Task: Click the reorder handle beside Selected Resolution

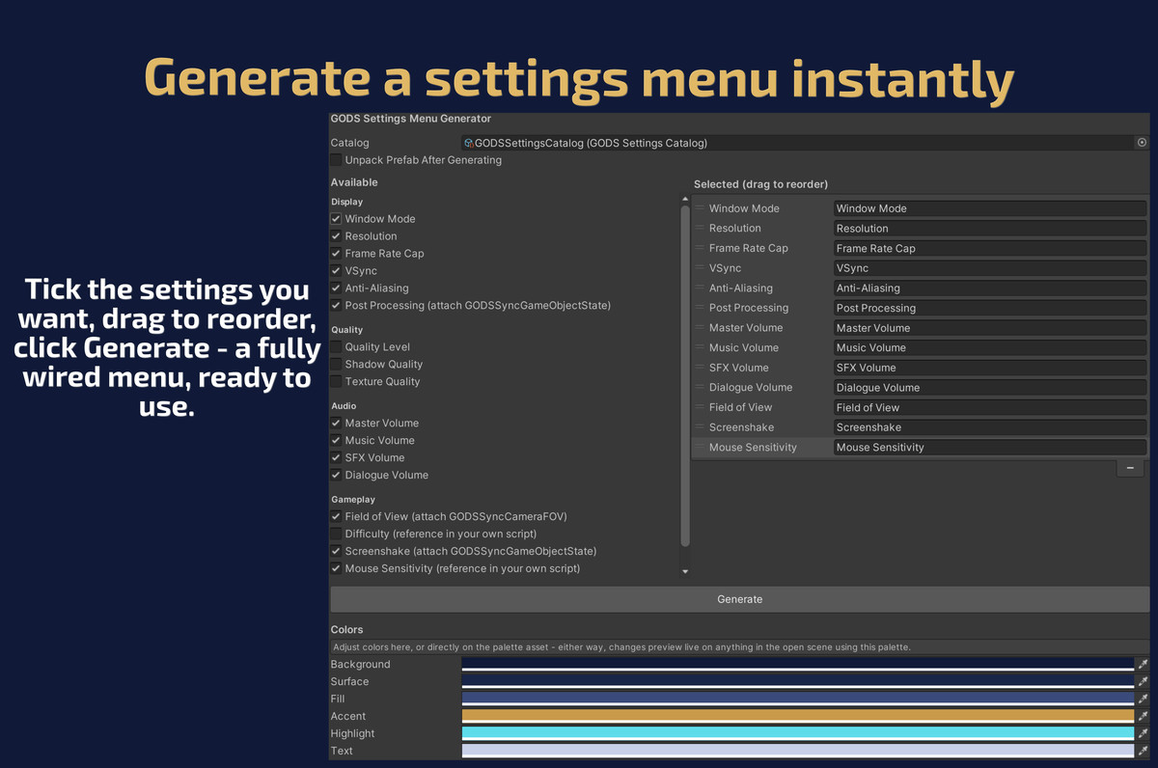Action: [x=700, y=229]
